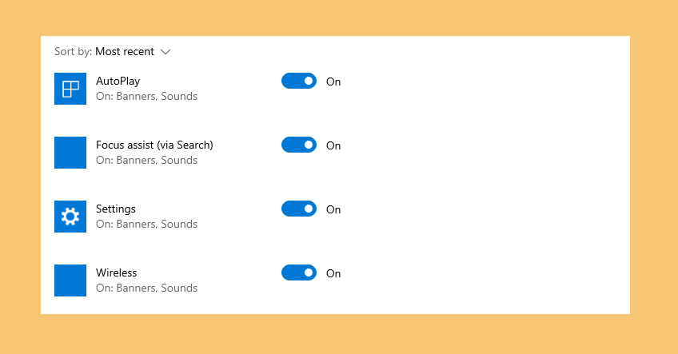The height and width of the screenshot is (354, 678).
Task: Switch off the Settings notifications toggle
Action: (299, 209)
